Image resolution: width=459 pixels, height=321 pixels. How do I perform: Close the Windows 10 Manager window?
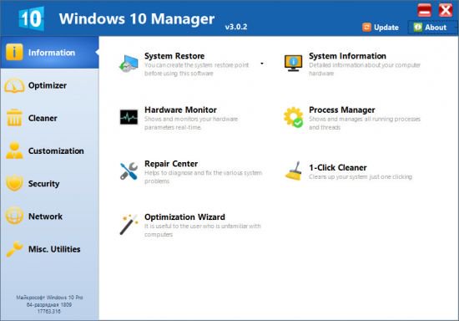click(x=446, y=10)
